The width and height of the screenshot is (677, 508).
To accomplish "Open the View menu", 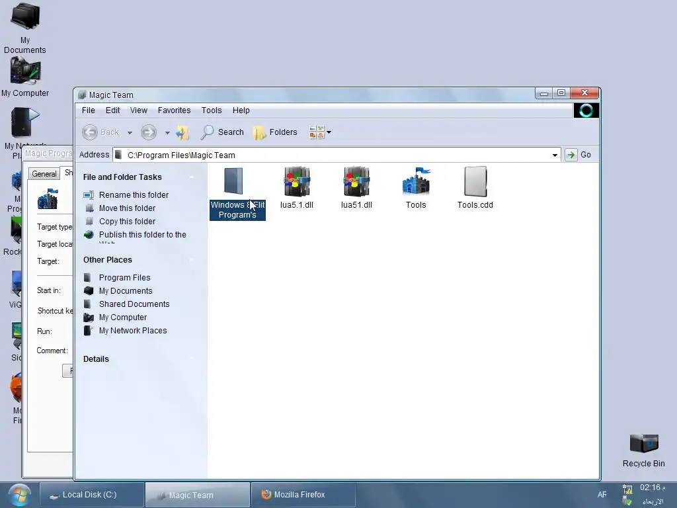I will [x=139, y=110].
